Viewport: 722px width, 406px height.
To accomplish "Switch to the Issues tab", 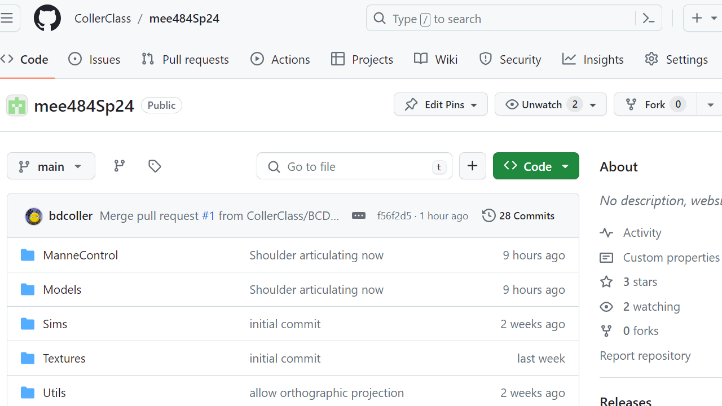I will [x=94, y=59].
